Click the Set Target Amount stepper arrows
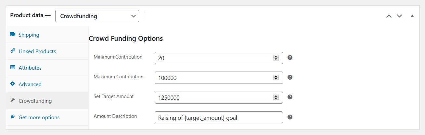 pos(276,97)
